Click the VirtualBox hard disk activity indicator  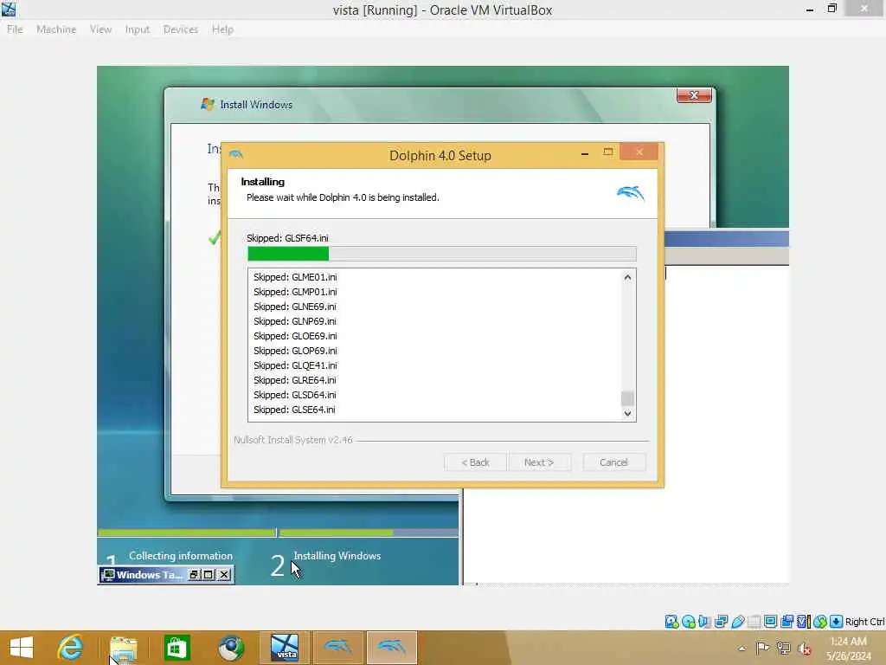coord(671,622)
